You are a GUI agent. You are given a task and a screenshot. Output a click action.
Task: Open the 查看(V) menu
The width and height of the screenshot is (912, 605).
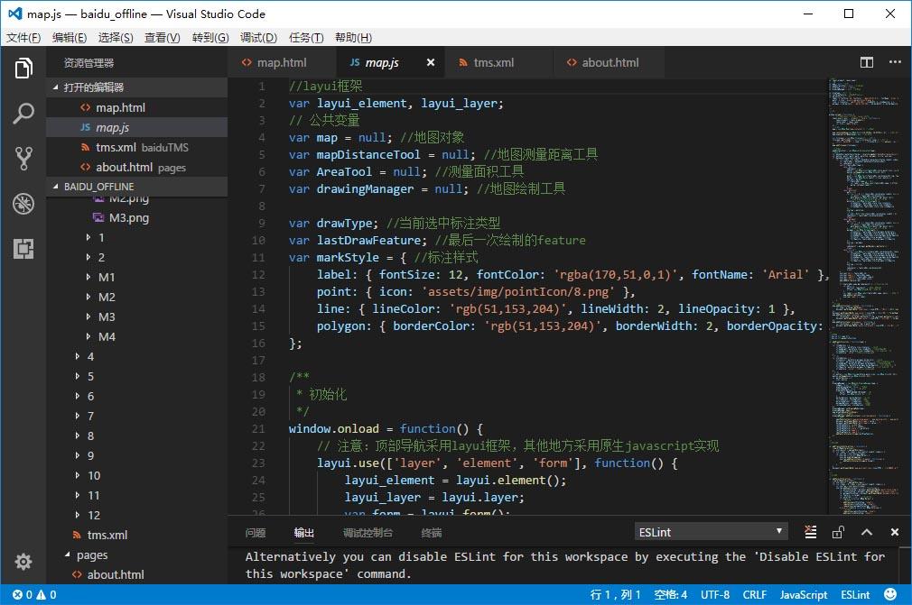pos(163,38)
